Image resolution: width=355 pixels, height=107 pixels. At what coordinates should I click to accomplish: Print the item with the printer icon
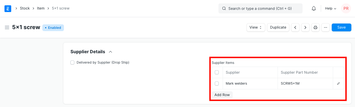[315, 27]
